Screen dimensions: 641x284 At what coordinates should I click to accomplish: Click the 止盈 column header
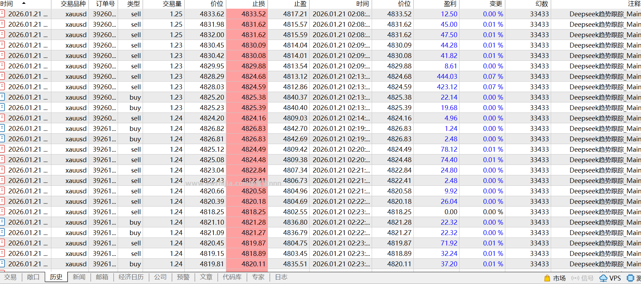click(x=288, y=4)
